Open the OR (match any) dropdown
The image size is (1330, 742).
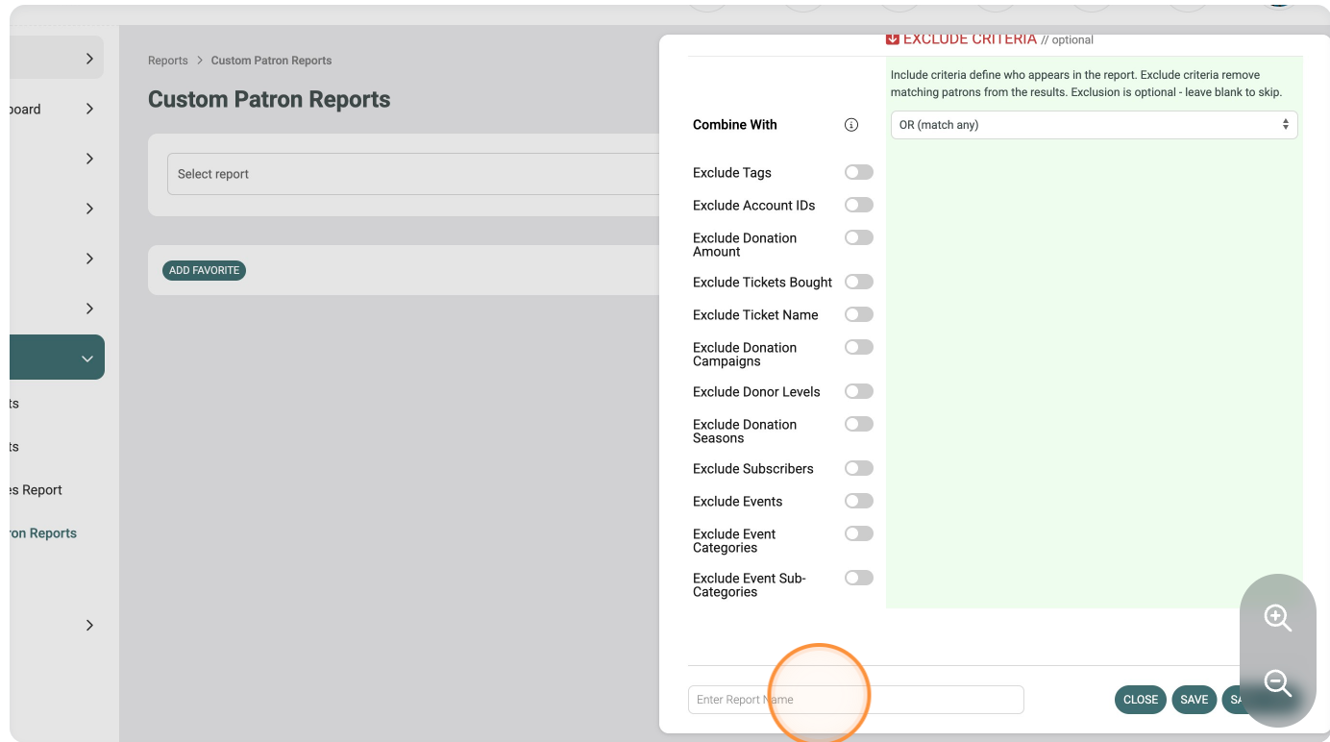point(1094,125)
